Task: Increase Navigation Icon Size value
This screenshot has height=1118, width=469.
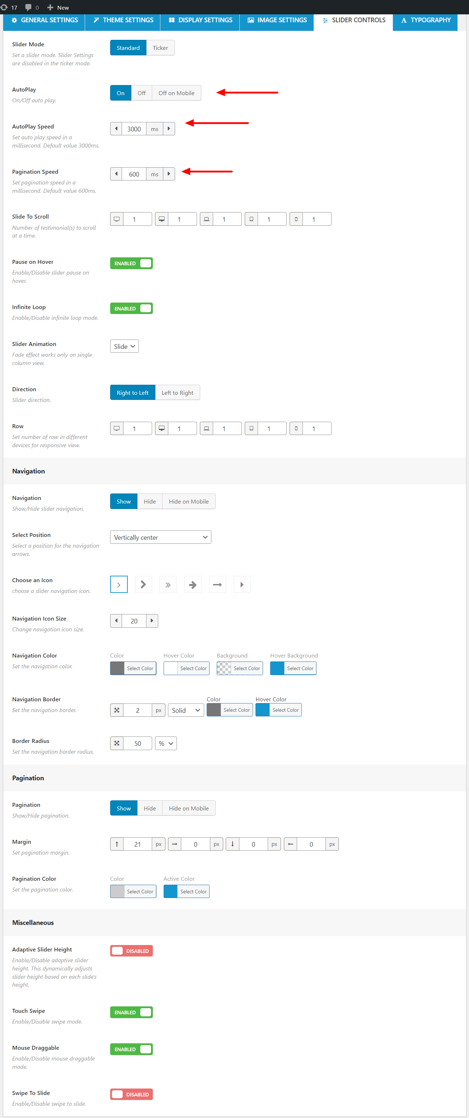Action: (x=152, y=621)
